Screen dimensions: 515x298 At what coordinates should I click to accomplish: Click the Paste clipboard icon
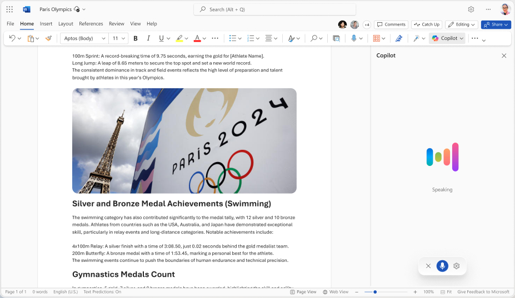point(31,38)
